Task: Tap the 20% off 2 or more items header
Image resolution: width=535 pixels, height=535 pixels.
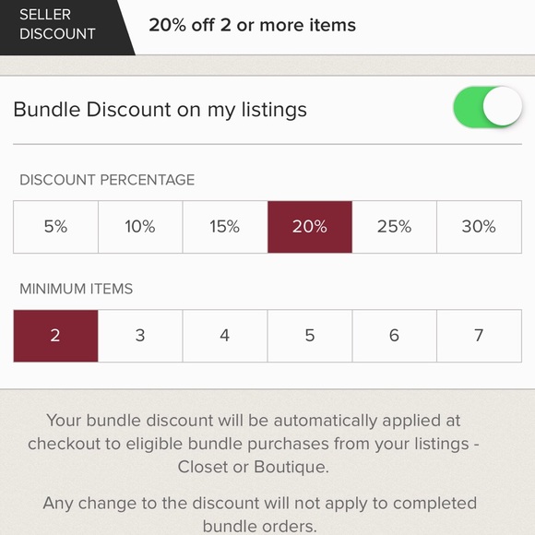Action: [x=252, y=25]
